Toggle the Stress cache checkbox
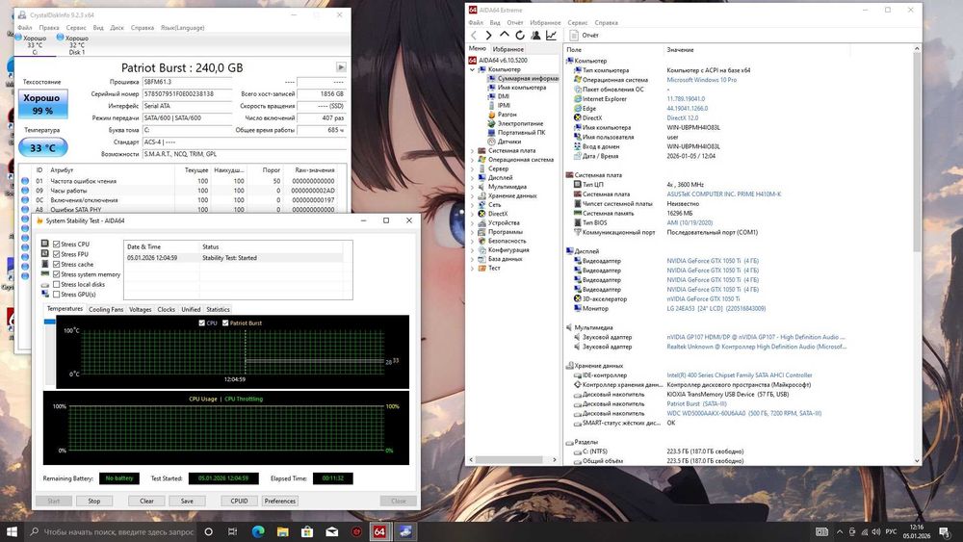This screenshot has width=963, height=542. pos(57,264)
